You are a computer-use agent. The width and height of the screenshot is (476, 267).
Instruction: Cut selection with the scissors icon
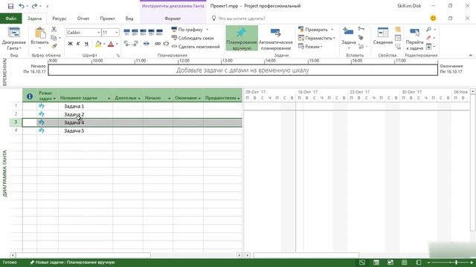pos(54,30)
